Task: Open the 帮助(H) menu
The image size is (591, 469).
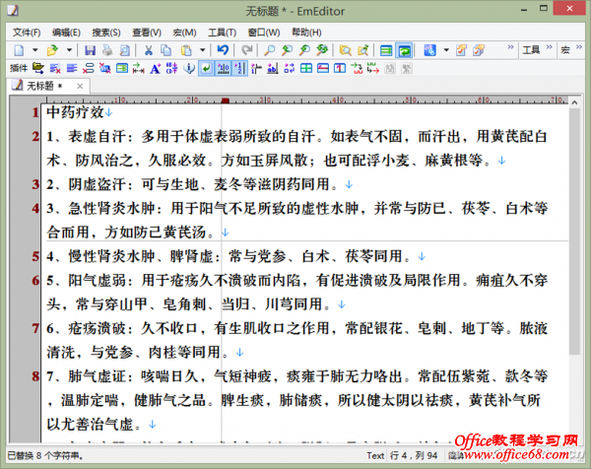Action: click(x=306, y=33)
